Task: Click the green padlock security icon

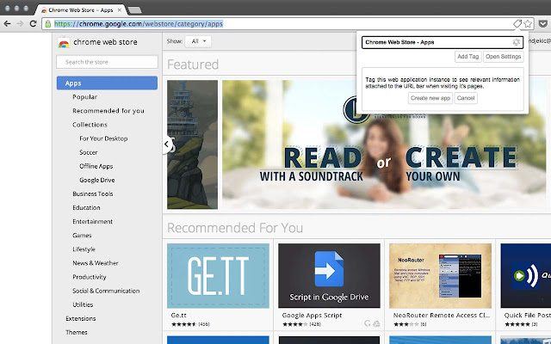Action: 48,24
